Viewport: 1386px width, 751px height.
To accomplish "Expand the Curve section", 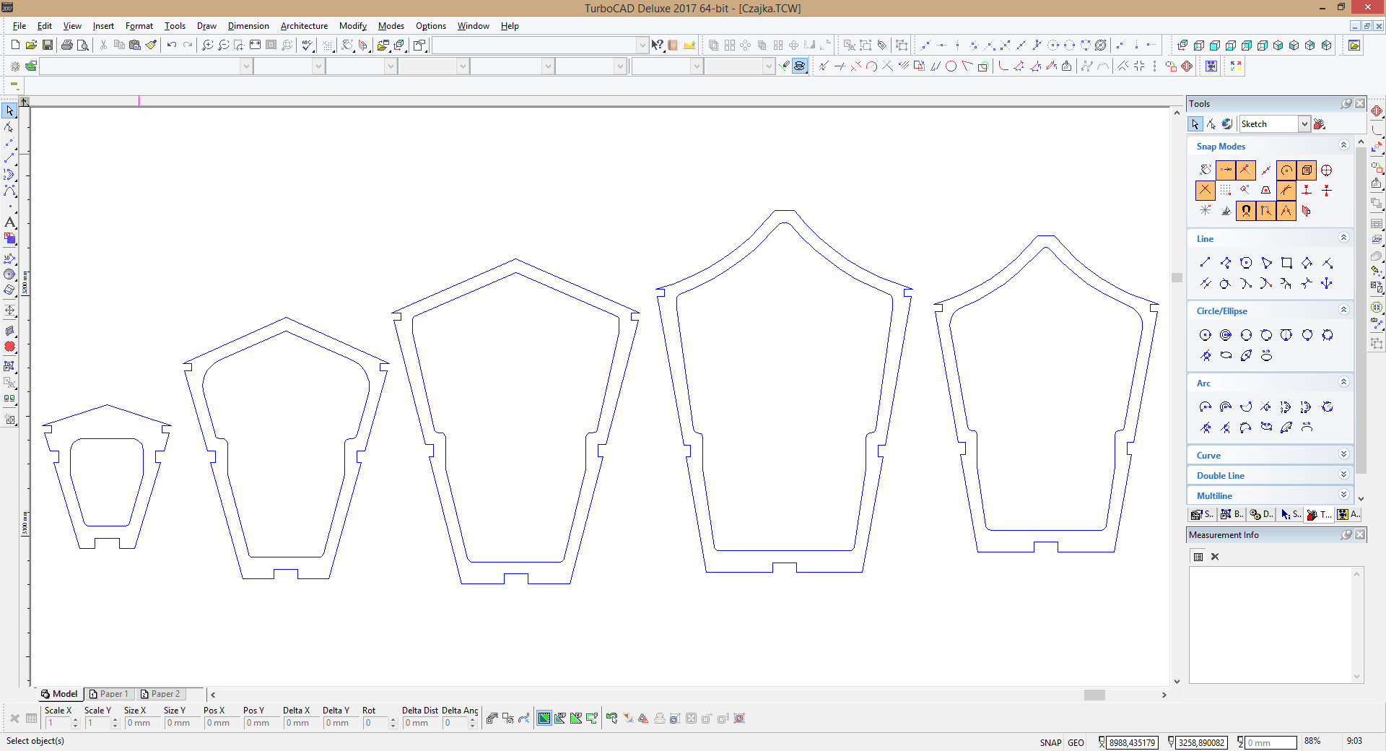I will 1343,455.
